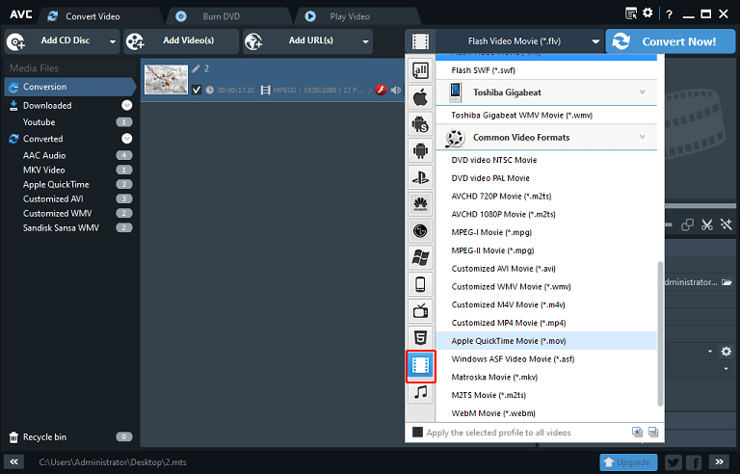Image resolution: width=740 pixels, height=474 pixels.
Task: Open the Samsung Android devices category
Action: pos(420,124)
